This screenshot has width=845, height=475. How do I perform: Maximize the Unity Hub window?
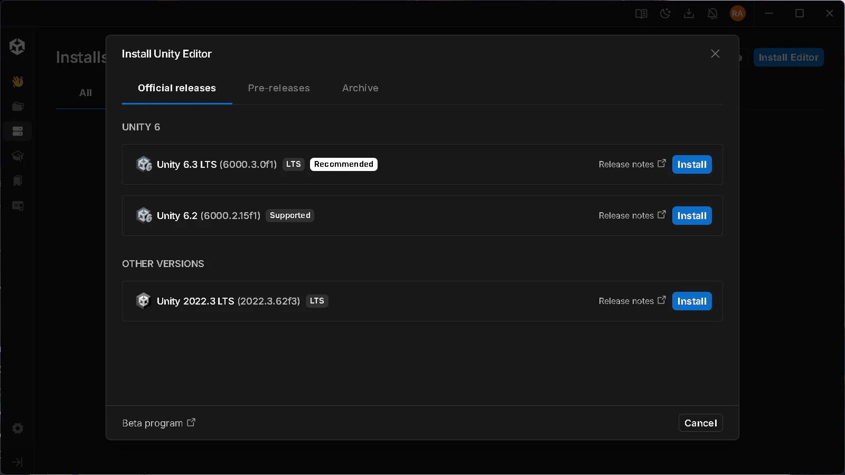[x=800, y=13]
